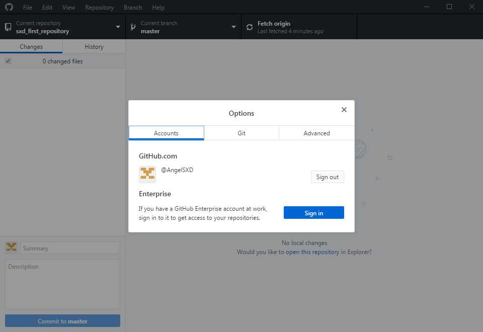Click the GitHub.com heading text
This screenshot has height=332, width=483.
[x=158, y=156]
